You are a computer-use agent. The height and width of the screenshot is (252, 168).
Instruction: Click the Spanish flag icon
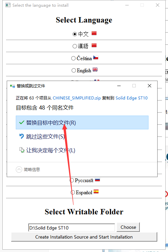click(x=96, y=192)
